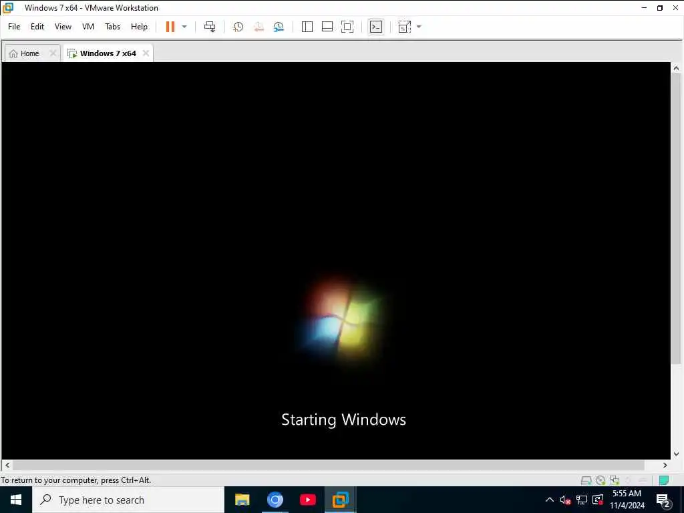684x513 pixels.
Task: Click the vertical scrollbar down arrow
Action: [676, 454]
